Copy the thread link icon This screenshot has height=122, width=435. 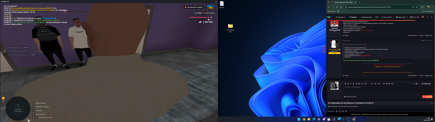[x=346, y=111]
